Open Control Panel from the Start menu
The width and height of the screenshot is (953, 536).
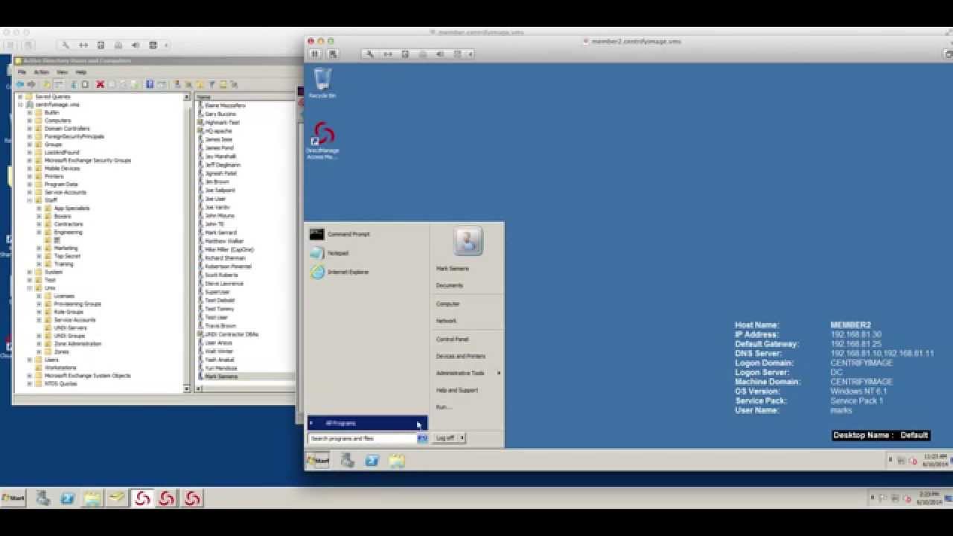[452, 339]
